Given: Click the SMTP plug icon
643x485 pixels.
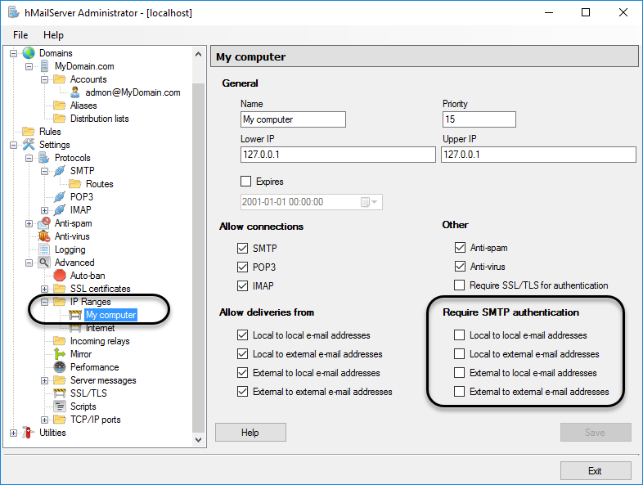Looking at the screenshot, I should point(60,171).
